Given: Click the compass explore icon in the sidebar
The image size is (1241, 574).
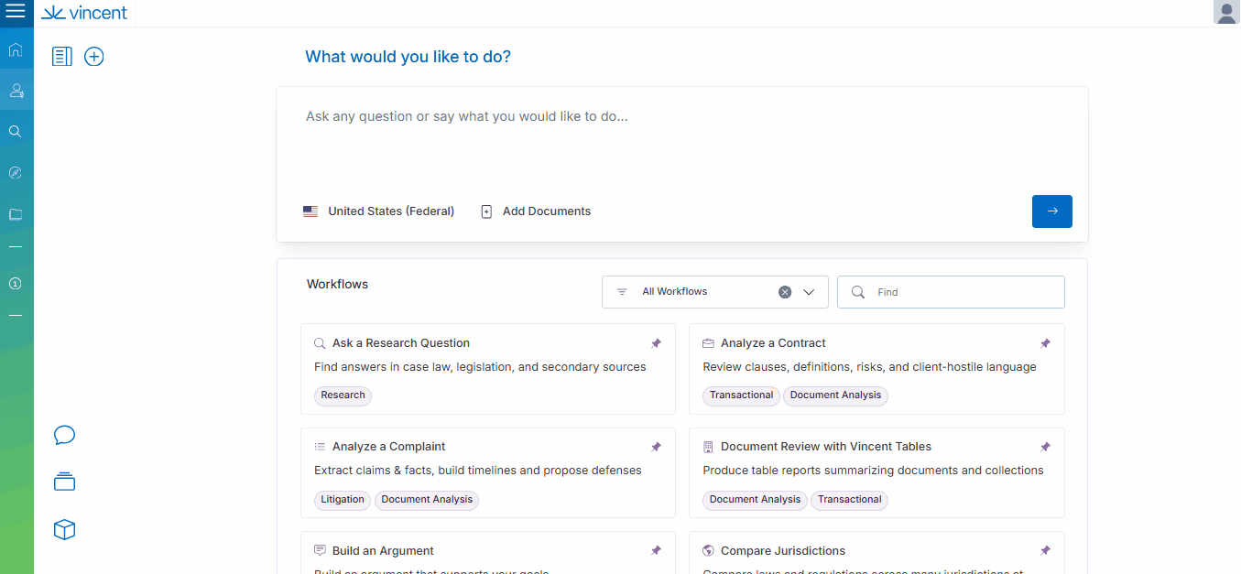Looking at the screenshot, I should click(x=16, y=173).
